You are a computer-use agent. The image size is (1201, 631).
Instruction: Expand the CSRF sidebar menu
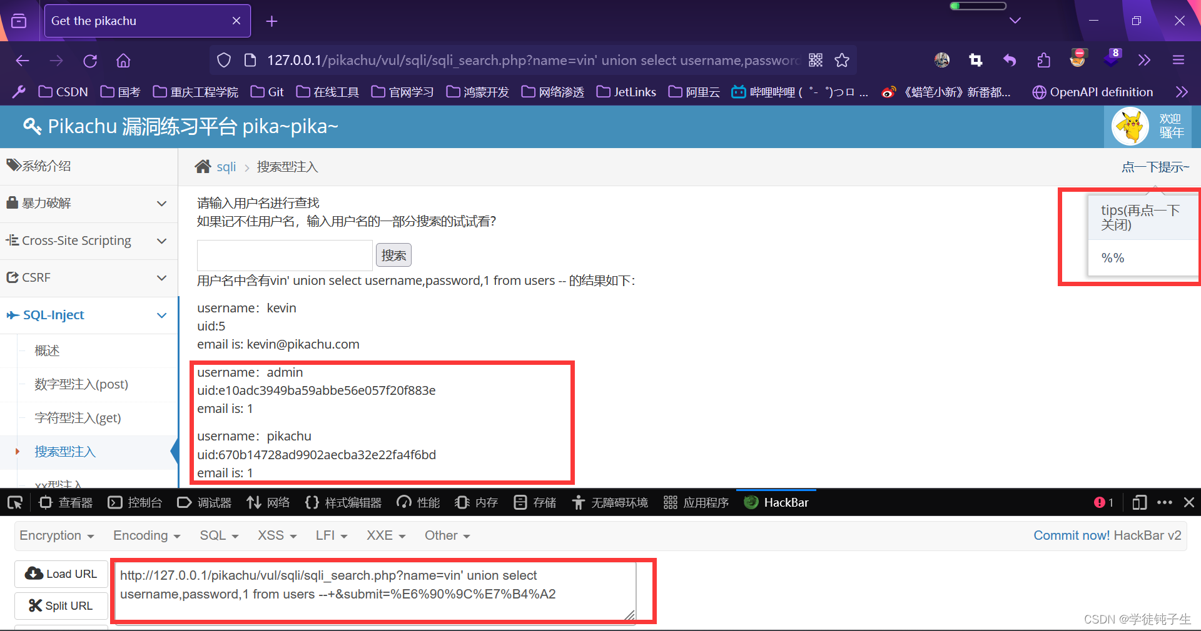point(89,277)
